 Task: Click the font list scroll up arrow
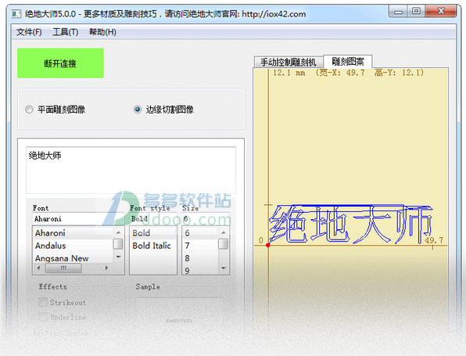[118, 232]
